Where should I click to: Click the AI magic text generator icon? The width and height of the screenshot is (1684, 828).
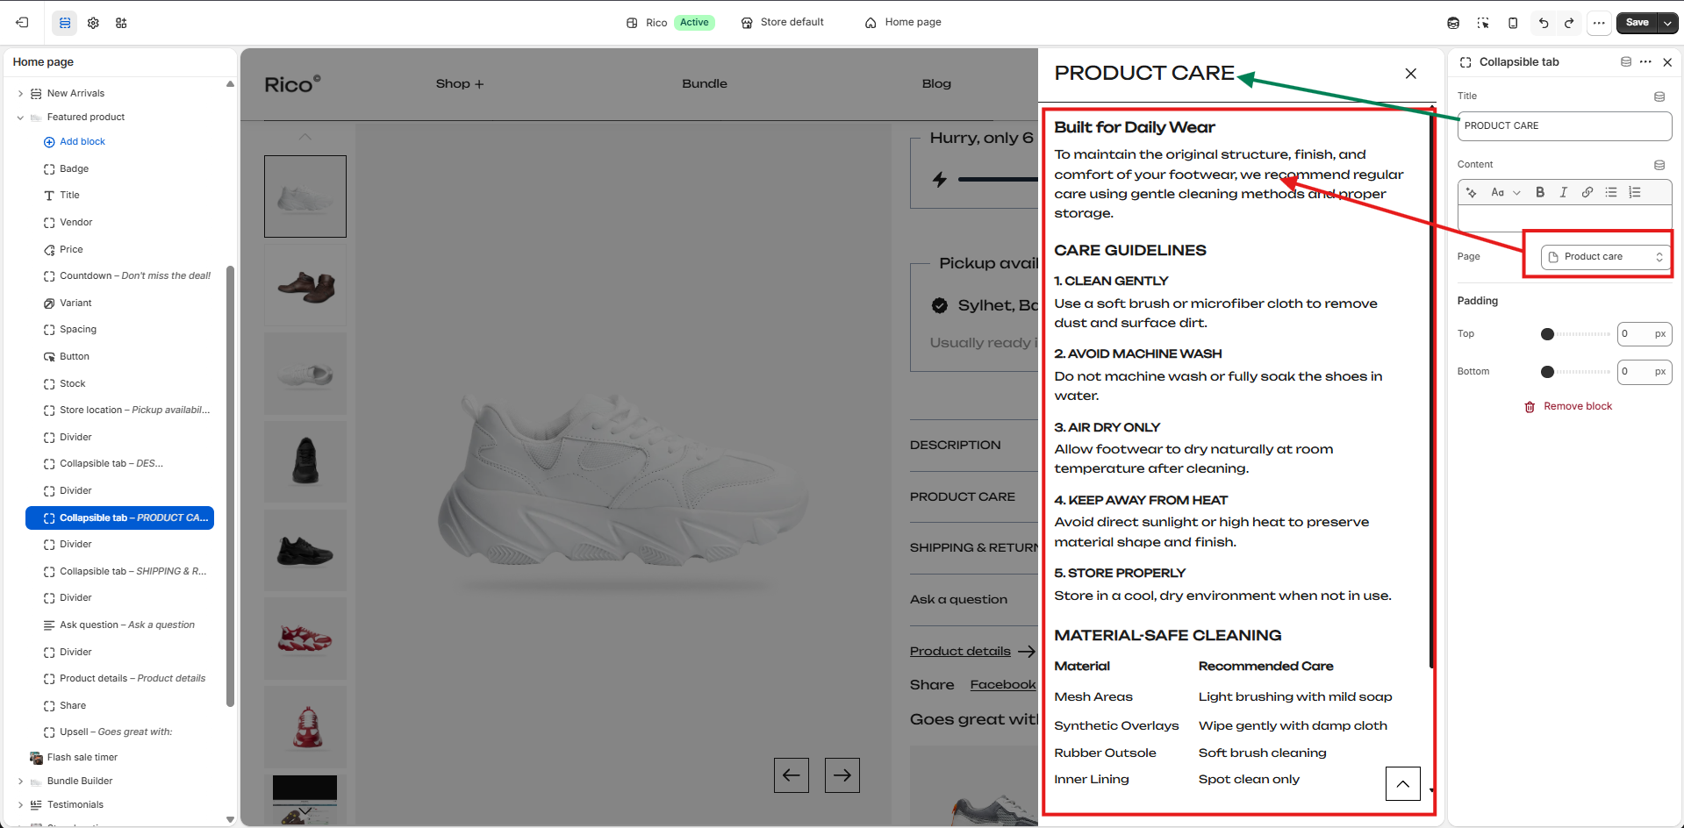[1472, 192]
